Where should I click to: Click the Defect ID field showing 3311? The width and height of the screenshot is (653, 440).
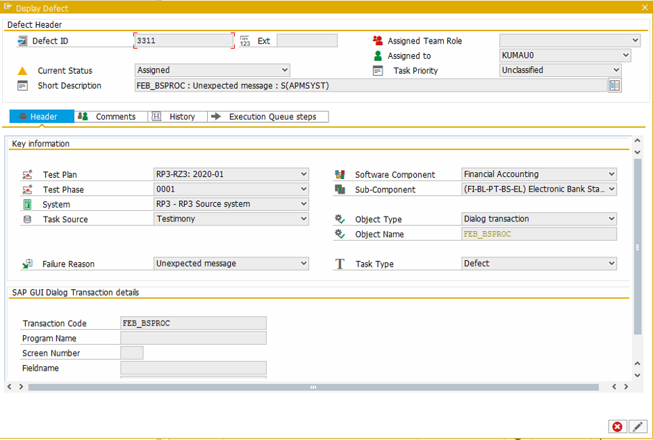click(x=183, y=40)
